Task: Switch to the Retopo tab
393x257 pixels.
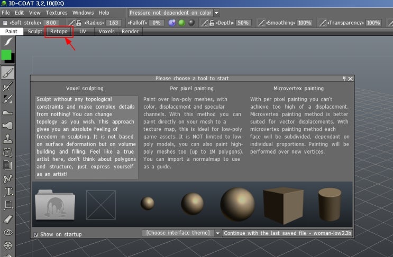Action: click(59, 32)
